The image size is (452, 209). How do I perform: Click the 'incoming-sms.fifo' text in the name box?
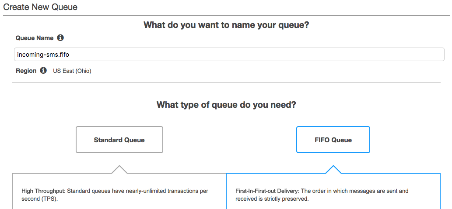[43, 55]
